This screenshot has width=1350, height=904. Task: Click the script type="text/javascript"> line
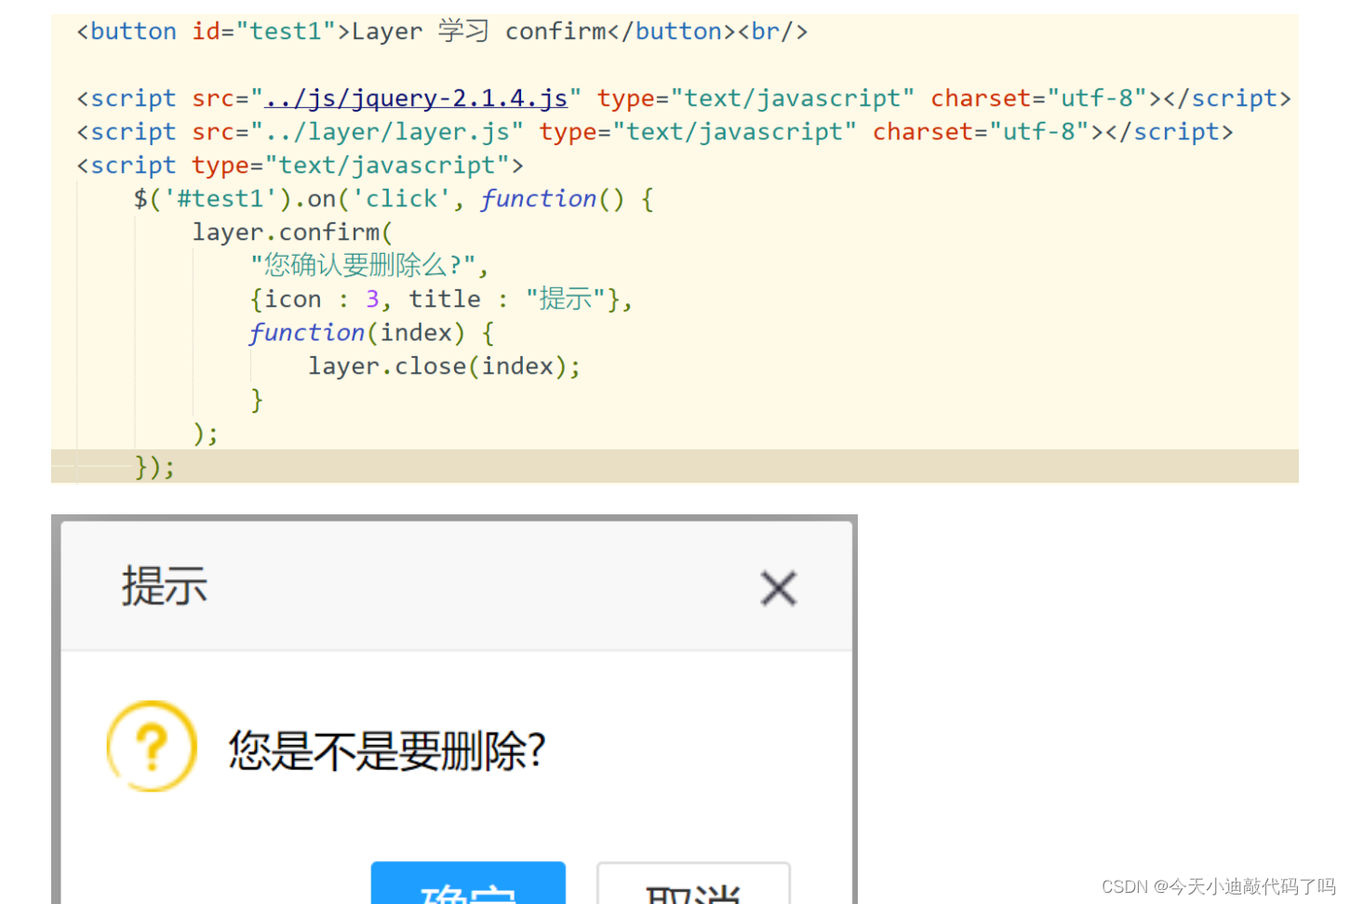(x=300, y=166)
